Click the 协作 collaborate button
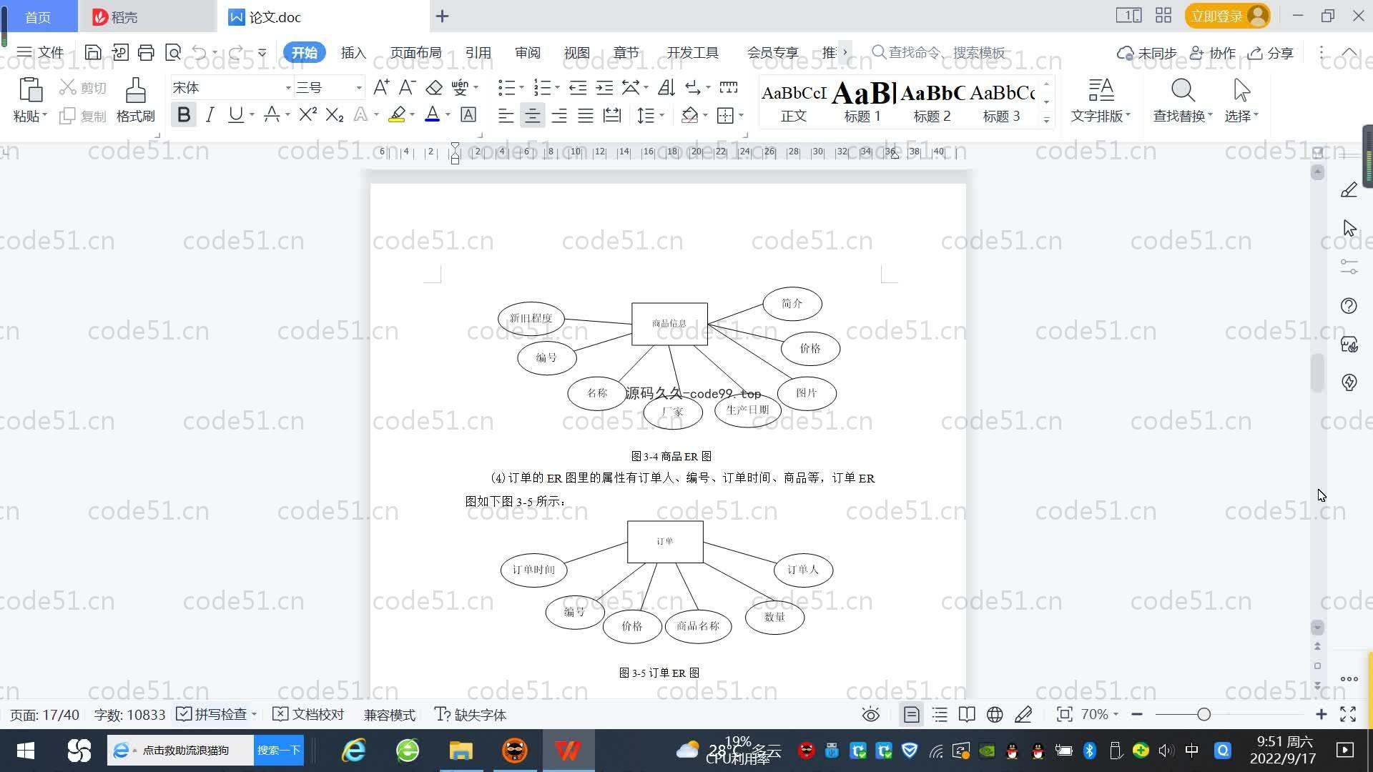1373x772 pixels. pos(1213,53)
